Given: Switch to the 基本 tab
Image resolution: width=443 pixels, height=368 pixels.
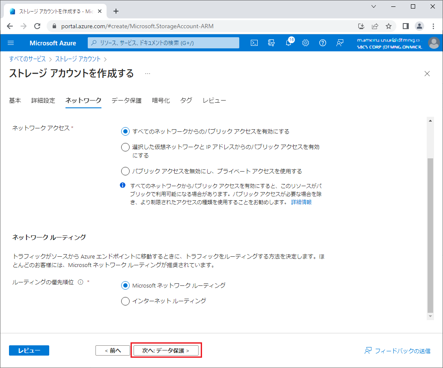Looking at the screenshot, I should pyautogui.click(x=15, y=101).
